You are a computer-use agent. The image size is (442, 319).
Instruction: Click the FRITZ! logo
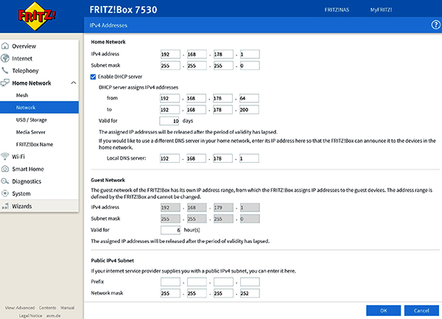tap(36, 15)
